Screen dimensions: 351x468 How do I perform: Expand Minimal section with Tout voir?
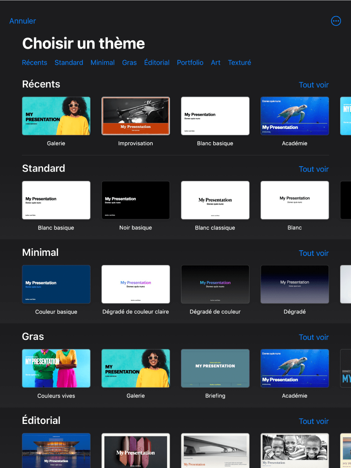(314, 253)
